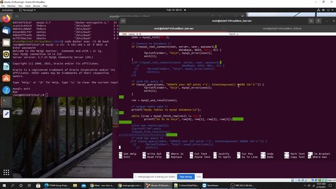
Task: Switch to OBS Studio taskbar item
Action: click(x=243, y=185)
